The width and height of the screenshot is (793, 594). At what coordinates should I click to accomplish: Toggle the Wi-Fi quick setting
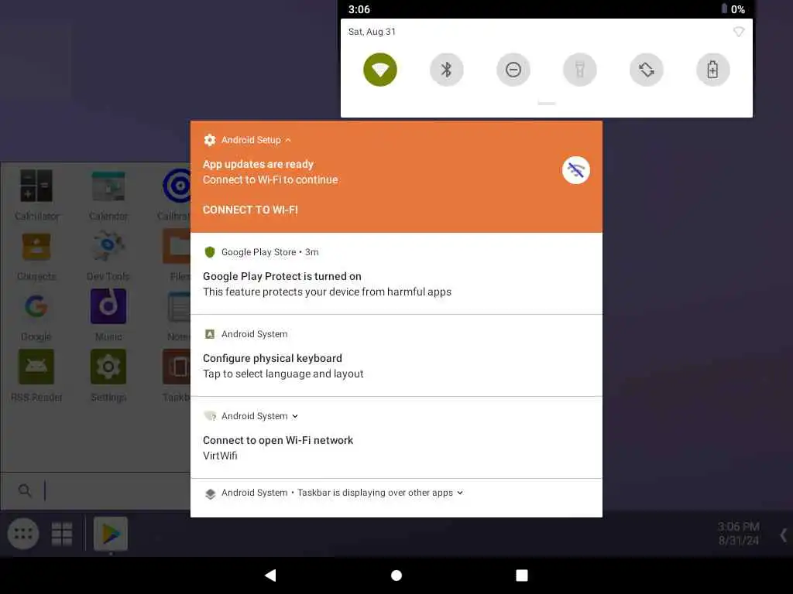point(379,70)
